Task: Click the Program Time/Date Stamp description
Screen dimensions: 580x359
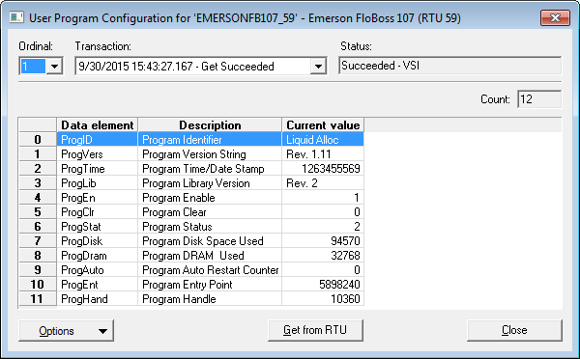Action: pyautogui.click(x=210, y=169)
